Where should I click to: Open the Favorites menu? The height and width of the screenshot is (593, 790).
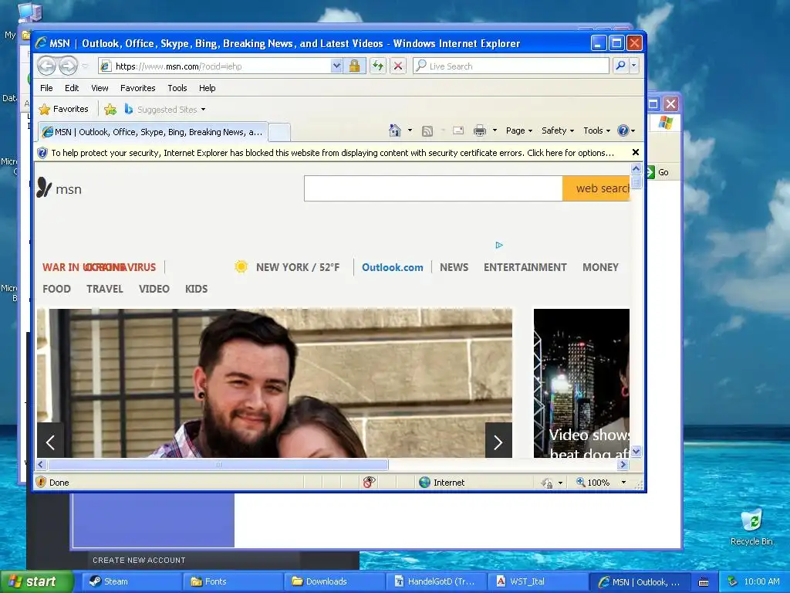point(137,88)
